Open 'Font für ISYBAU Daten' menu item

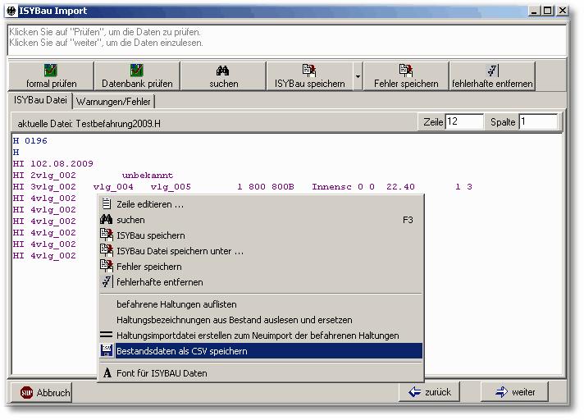[x=162, y=373]
